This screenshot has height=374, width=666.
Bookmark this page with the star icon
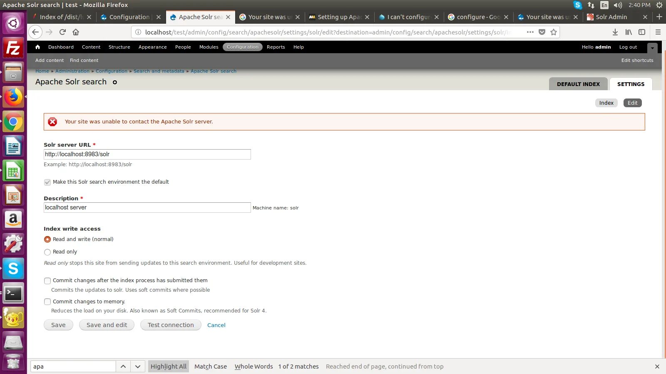(x=554, y=32)
